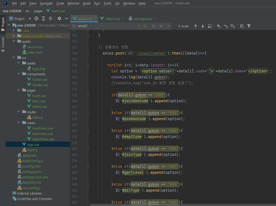Jump to next search occurrence
The height and width of the screenshot is (206, 276).
202,26
